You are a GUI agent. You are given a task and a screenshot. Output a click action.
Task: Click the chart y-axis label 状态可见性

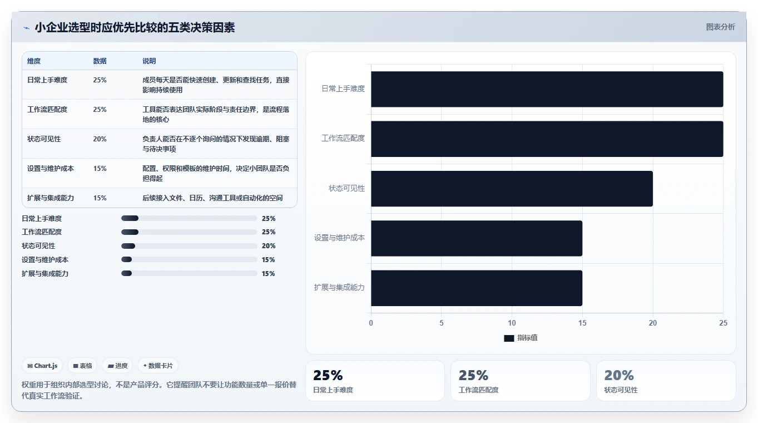point(346,189)
